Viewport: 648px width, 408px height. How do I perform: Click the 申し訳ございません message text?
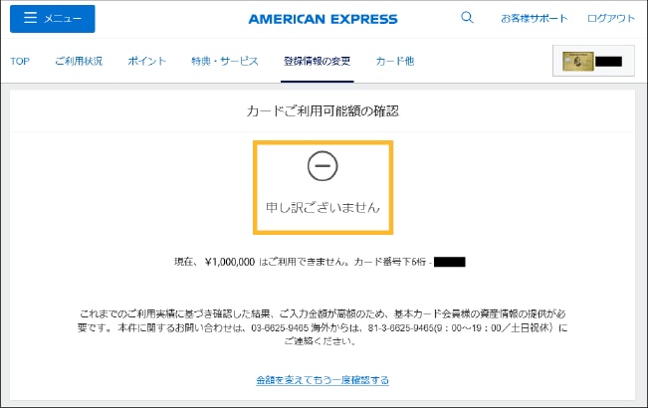(323, 207)
